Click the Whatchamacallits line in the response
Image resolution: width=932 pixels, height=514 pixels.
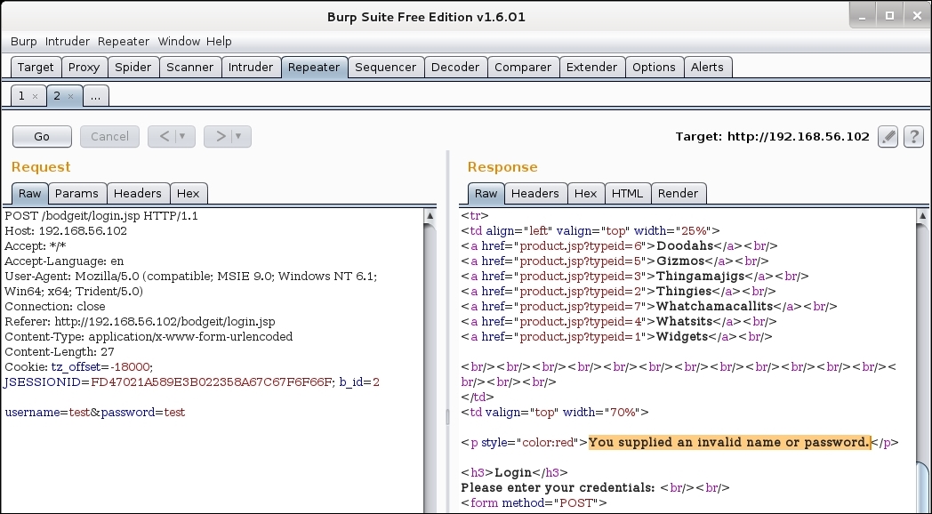click(649, 307)
